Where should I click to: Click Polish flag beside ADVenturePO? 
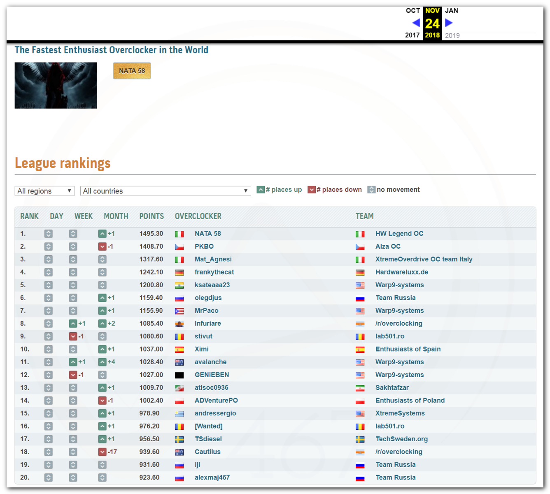179,401
